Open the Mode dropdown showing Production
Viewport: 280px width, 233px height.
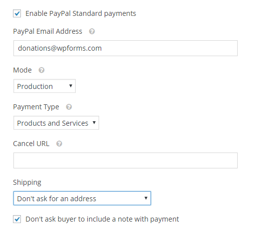[x=44, y=86]
